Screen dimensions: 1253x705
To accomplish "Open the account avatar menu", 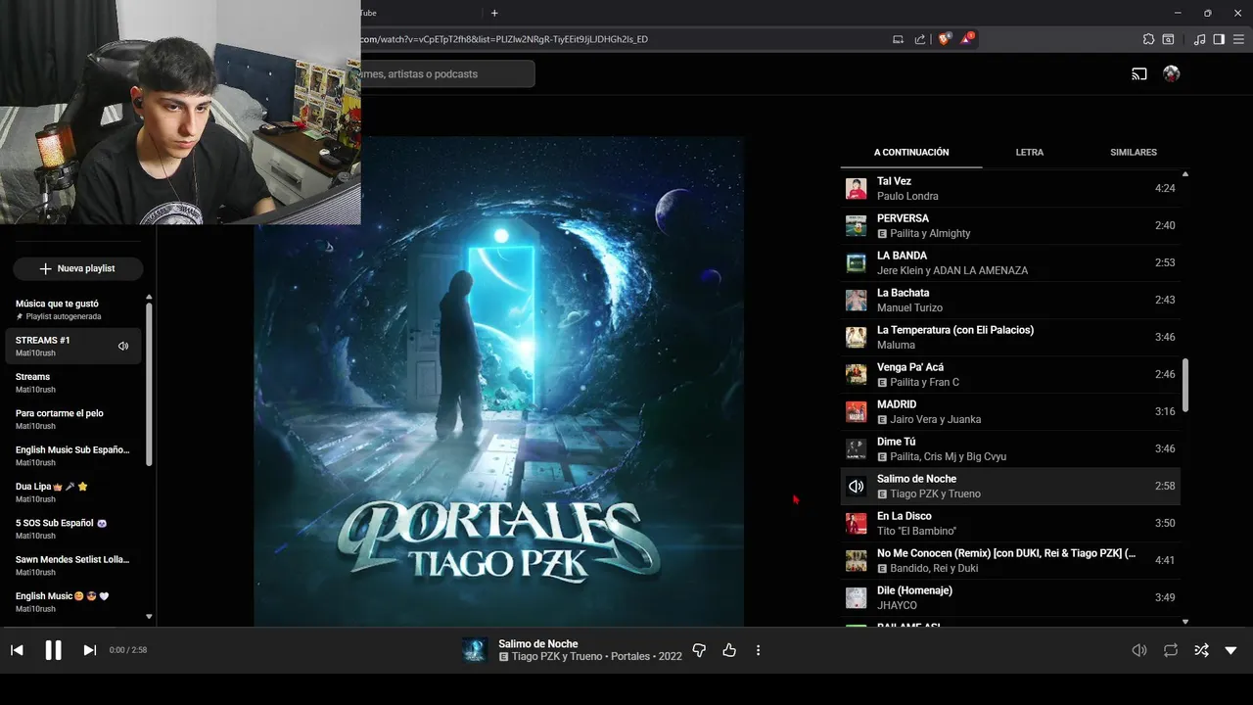I will coord(1171,73).
